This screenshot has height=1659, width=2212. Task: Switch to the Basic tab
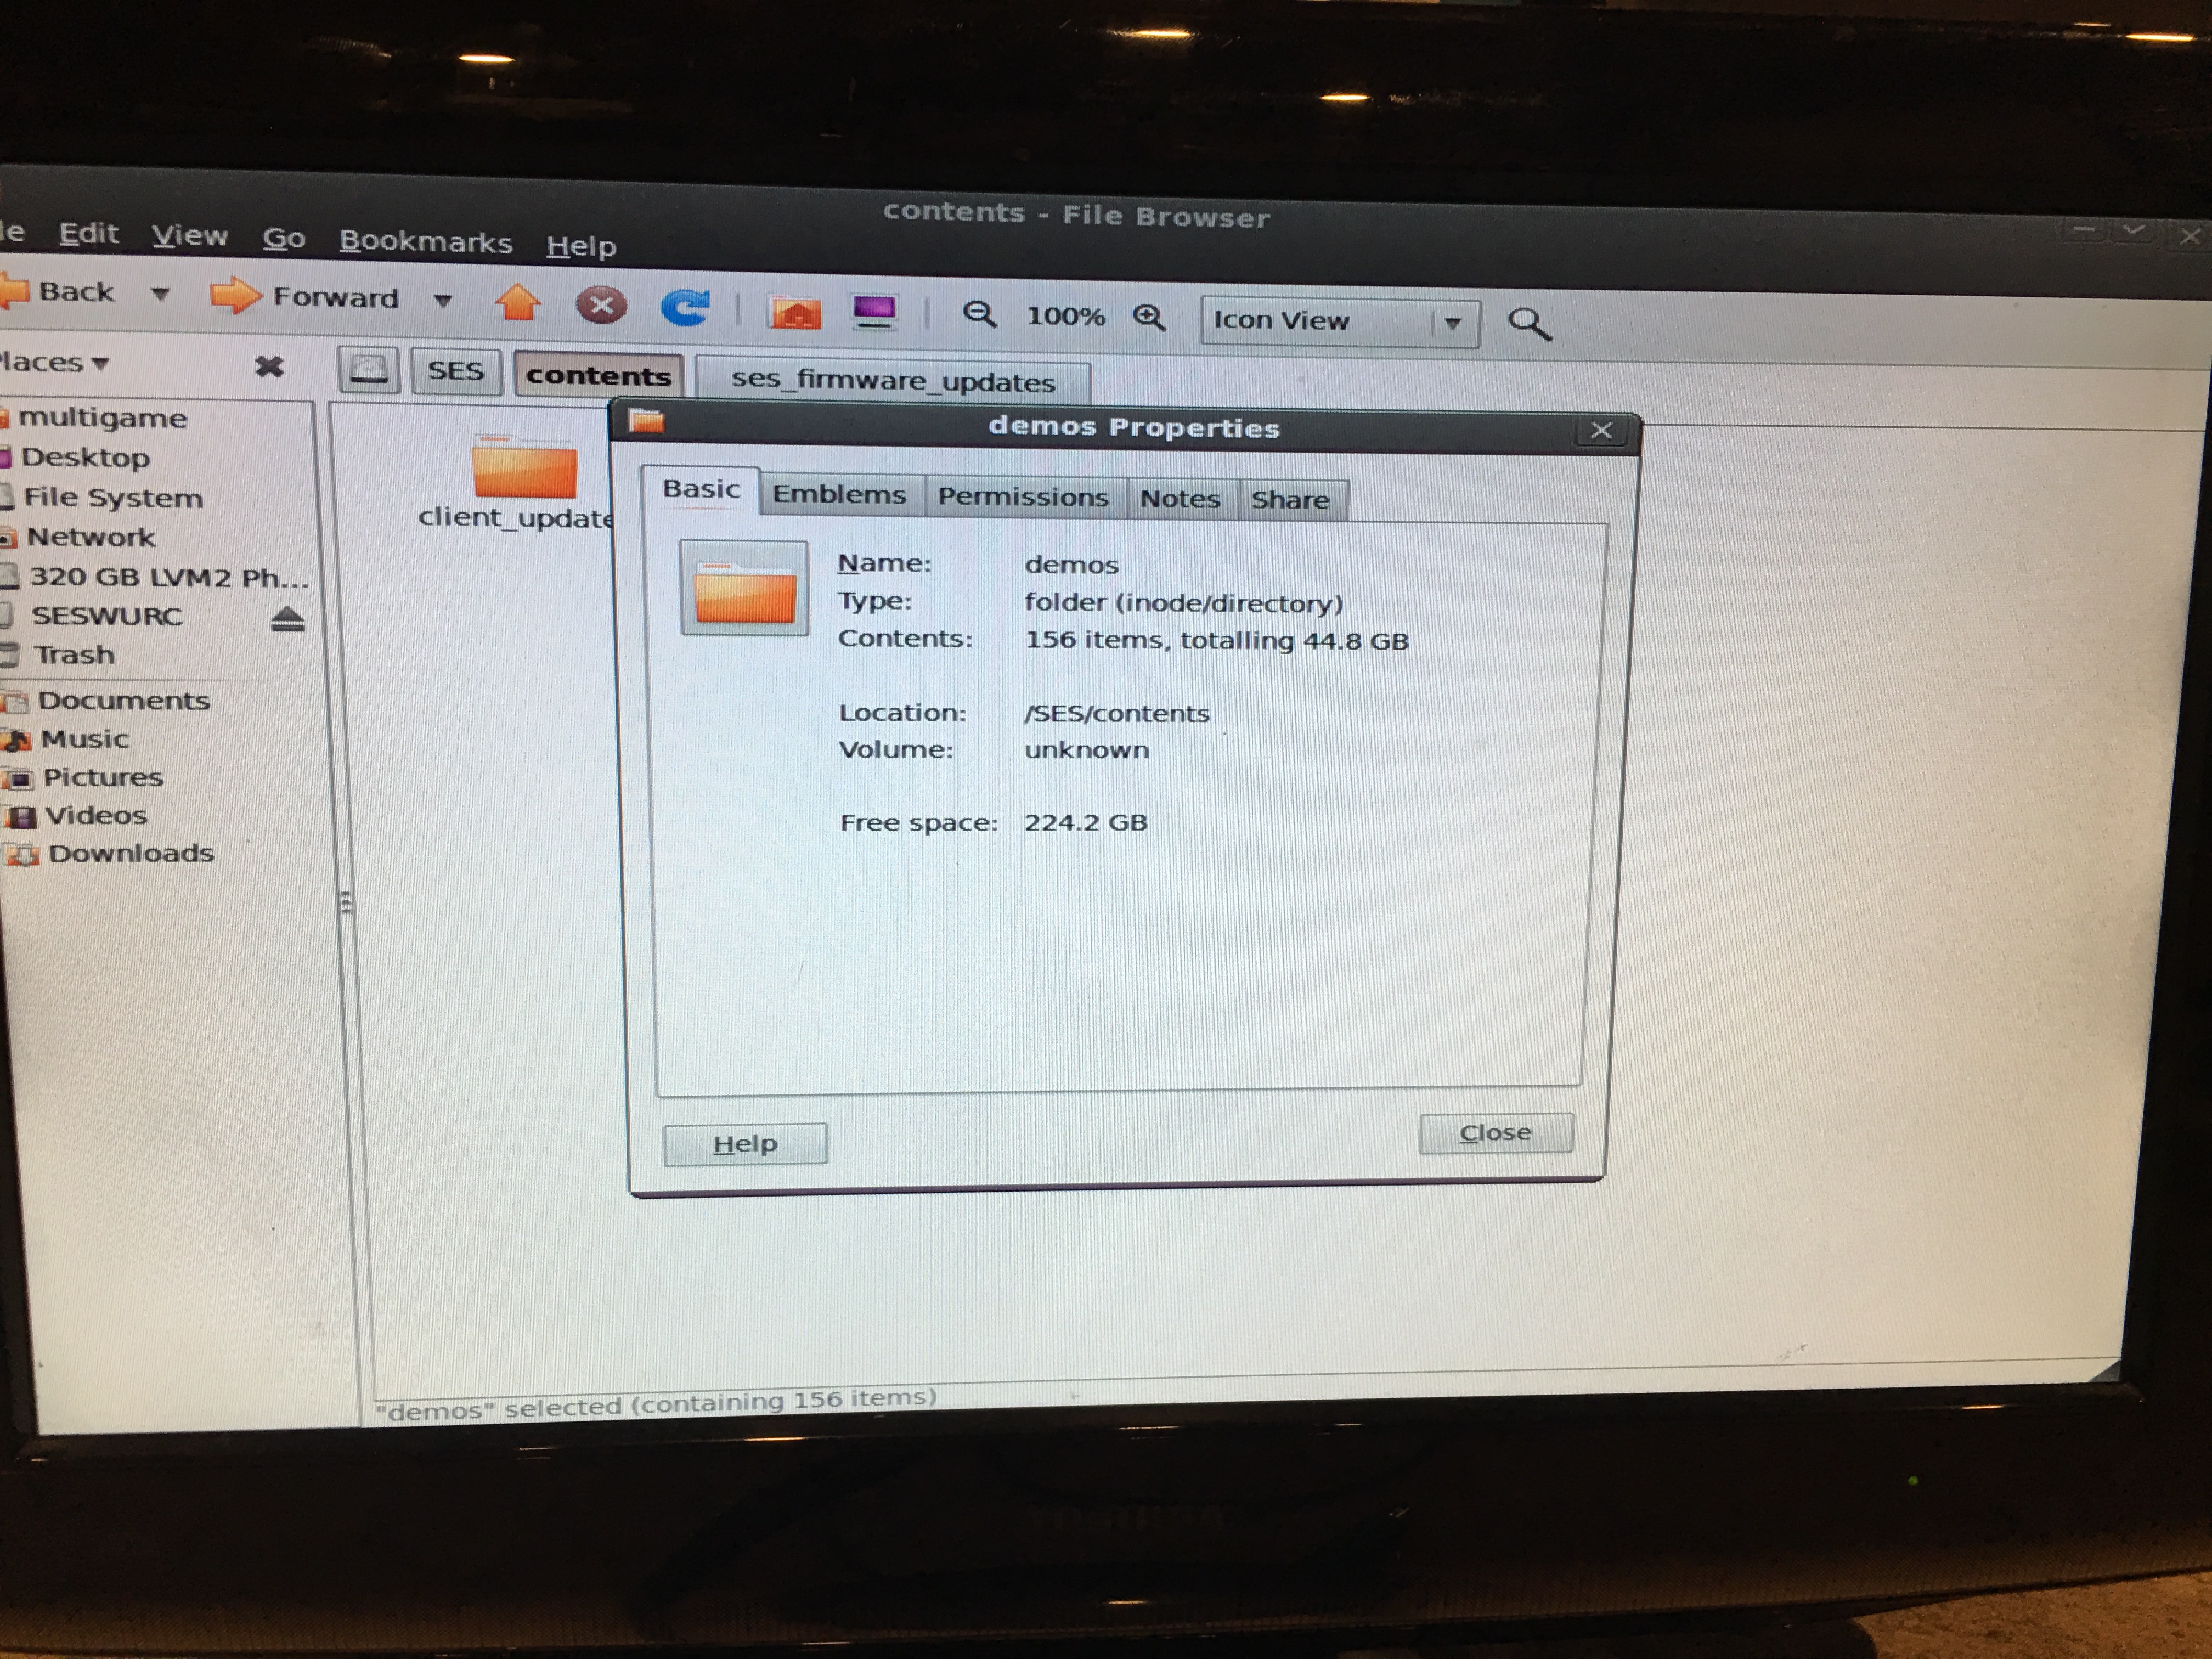701,489
